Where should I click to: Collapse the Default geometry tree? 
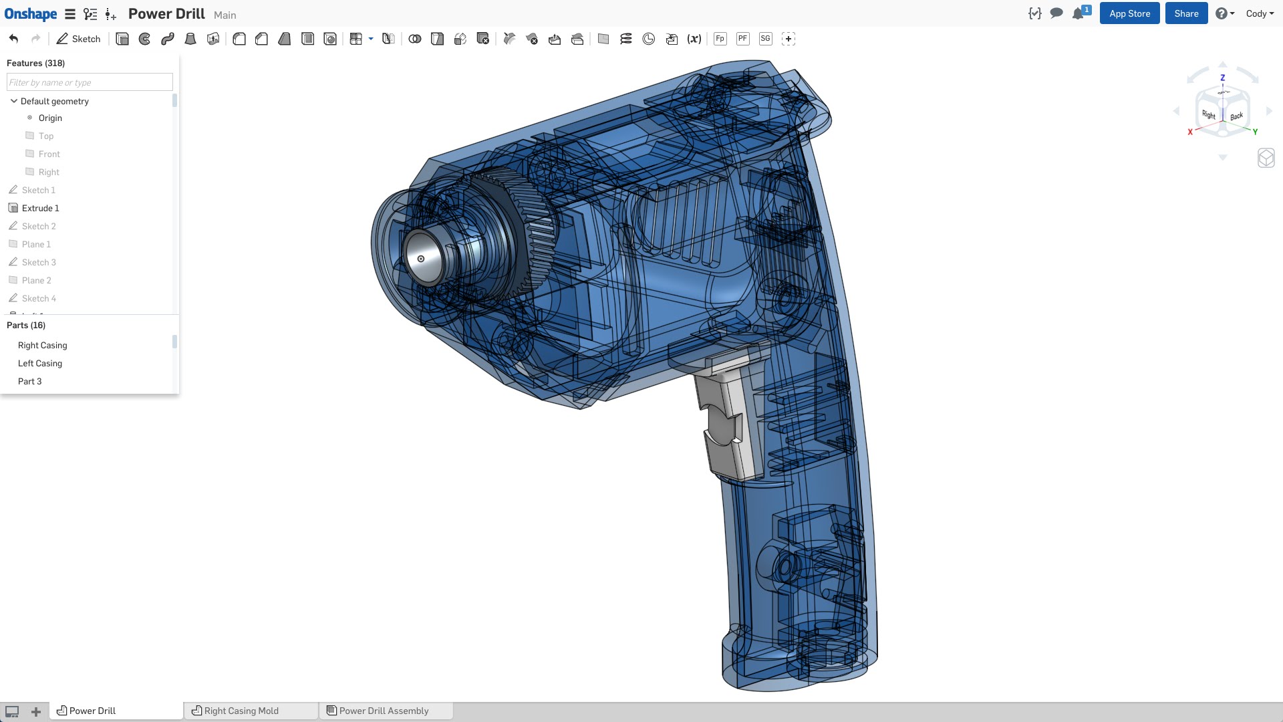pos(14,101)
